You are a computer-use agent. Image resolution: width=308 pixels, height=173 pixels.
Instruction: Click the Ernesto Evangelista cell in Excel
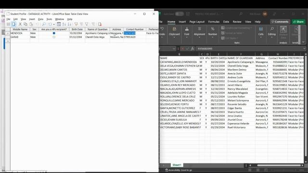tap(241, 81)
